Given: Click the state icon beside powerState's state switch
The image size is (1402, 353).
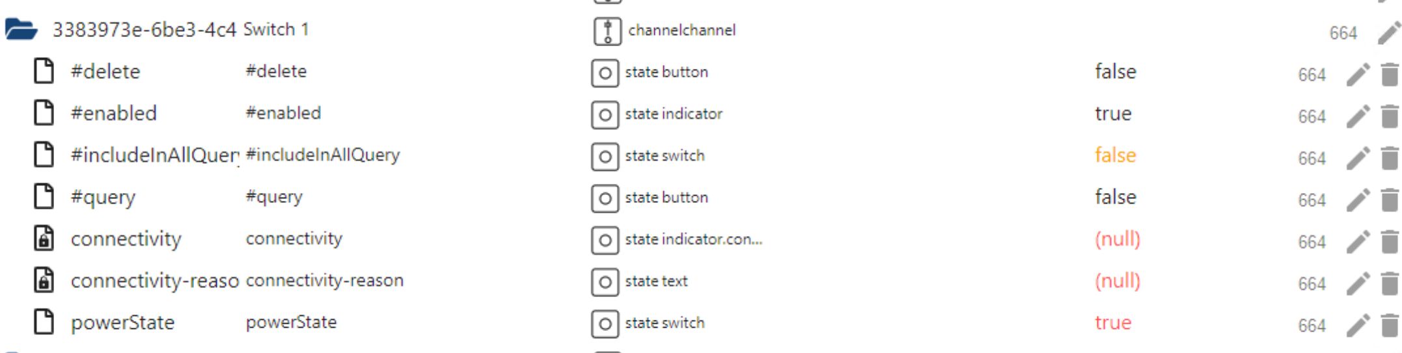Looking at the screenshot, I should [605, 324].
